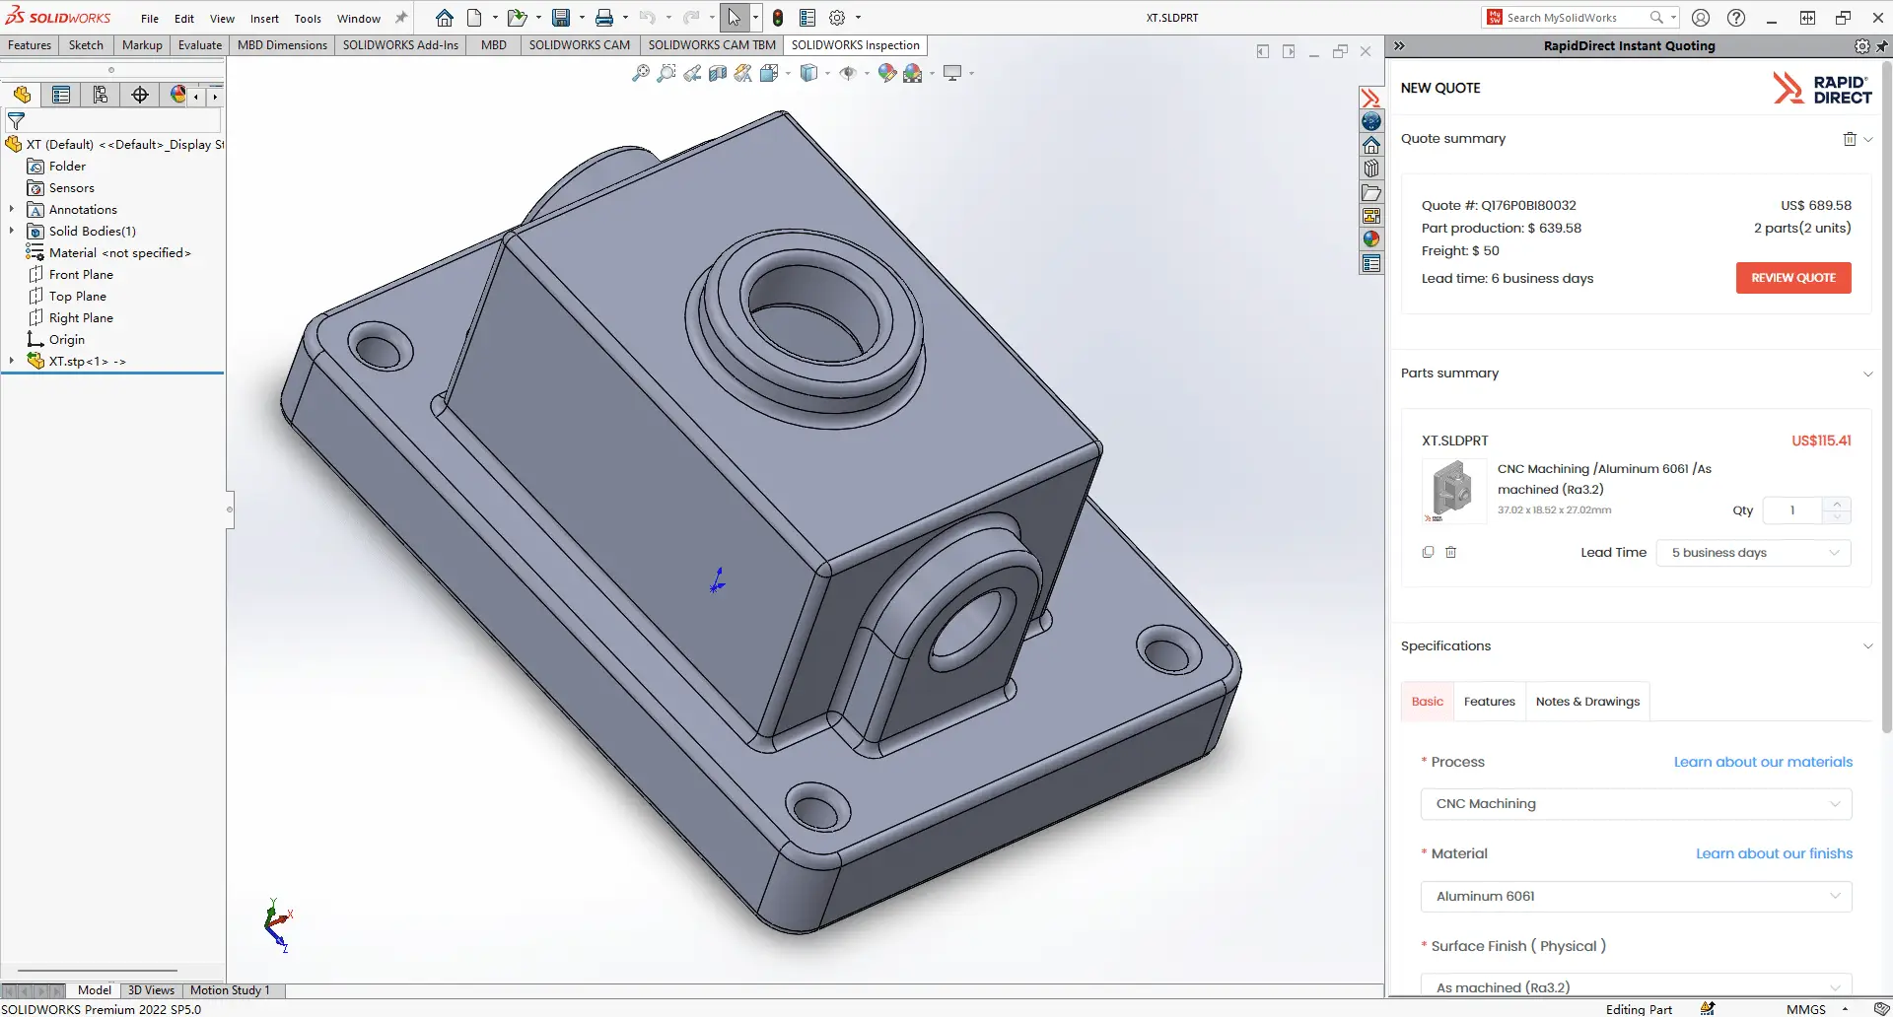Viewport: 1893px width, 1017px height.
Task: Remove XT.SLDPRT part with trash icon
Action: pos(1450,552)
